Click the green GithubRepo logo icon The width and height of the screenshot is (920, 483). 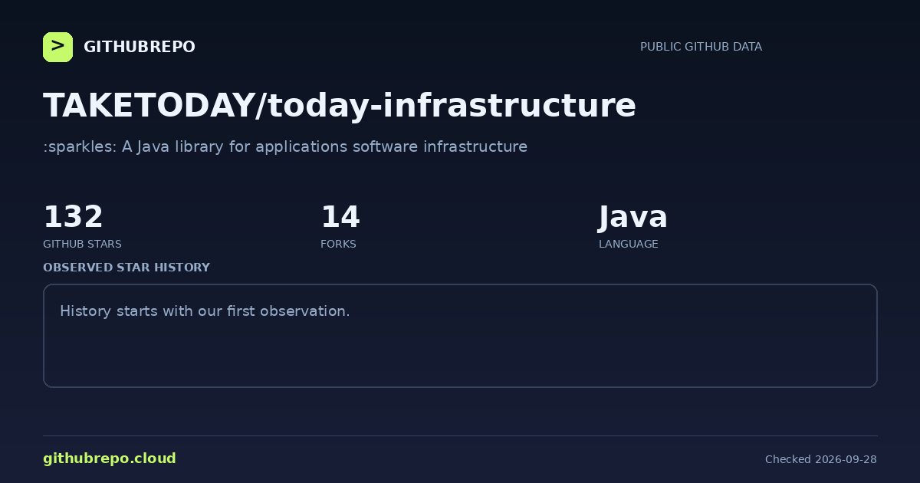(58, 47)
